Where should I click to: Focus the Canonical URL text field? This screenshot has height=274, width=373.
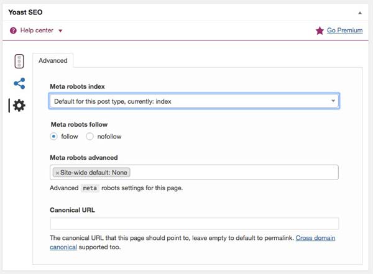(194, 224)
